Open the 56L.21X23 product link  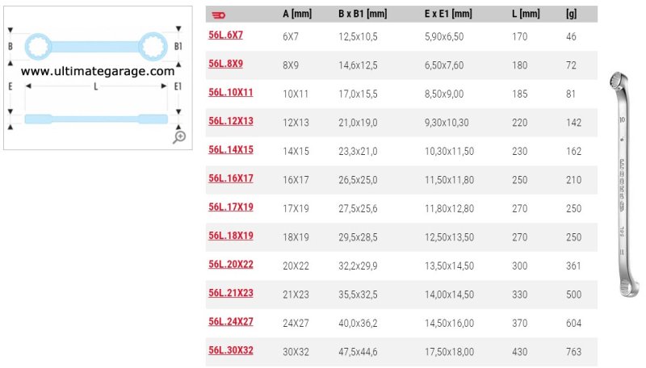[231, 293]
